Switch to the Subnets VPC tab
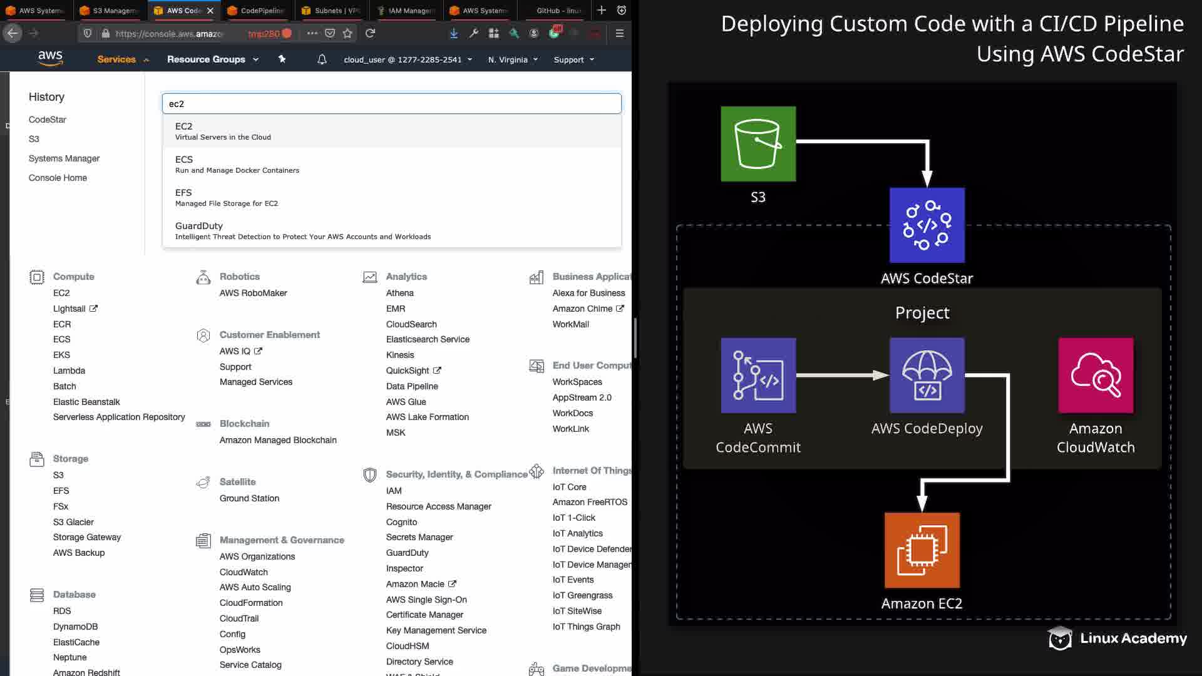Viewport: 1202px width, 676px height. coord(331,10)
